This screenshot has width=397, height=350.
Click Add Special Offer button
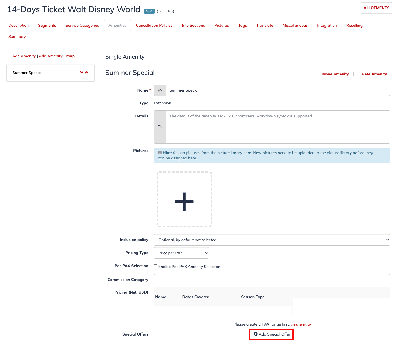[272, 334]
